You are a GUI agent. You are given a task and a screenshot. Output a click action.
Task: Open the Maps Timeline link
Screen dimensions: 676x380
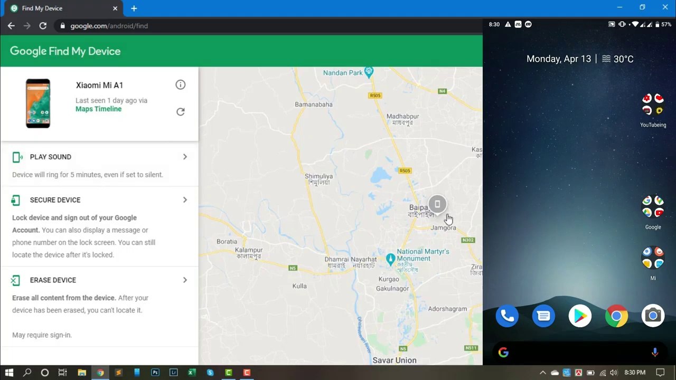coord(98,109)
